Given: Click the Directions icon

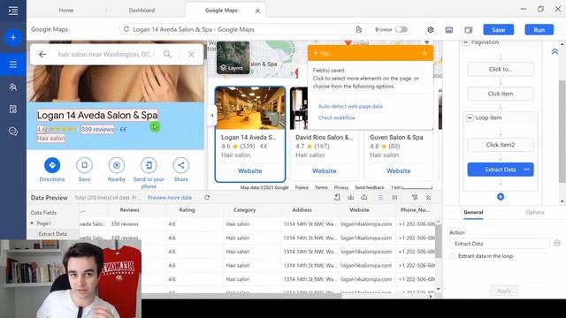Looking at the screenshot, I should click(x=52, y=165).
